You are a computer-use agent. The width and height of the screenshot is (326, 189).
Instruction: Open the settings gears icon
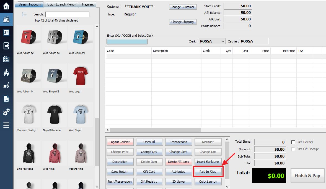pos(6,112)
